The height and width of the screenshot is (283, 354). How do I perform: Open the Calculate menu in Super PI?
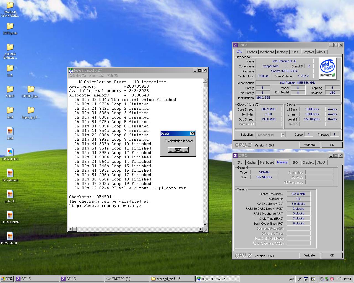[x=78, y=76]
